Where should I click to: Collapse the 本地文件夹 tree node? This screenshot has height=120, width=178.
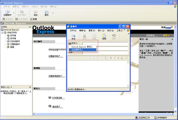[x=2, y=33]
